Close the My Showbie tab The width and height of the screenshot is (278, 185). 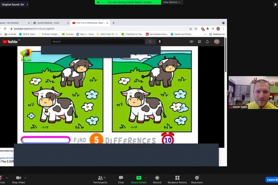click(29, 23)
